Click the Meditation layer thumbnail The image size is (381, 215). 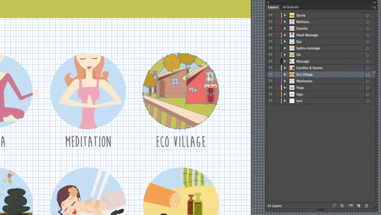click(x=292, y=81)
